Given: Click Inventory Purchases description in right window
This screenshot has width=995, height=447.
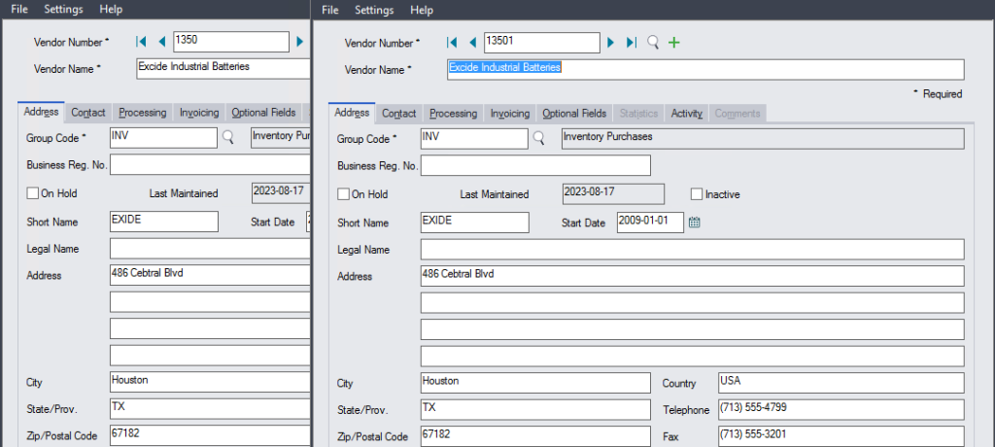Looking at the screenshot, I should pos(763,138).
